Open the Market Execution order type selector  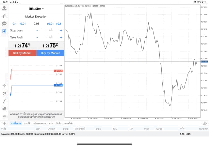pos(36,16)
